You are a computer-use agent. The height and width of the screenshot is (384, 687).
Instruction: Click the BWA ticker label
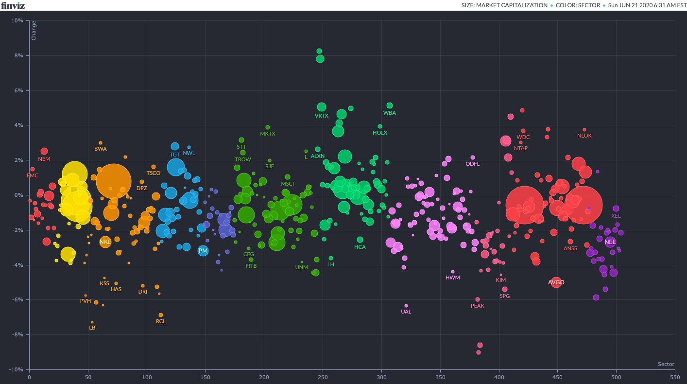(x=101, y=149)
